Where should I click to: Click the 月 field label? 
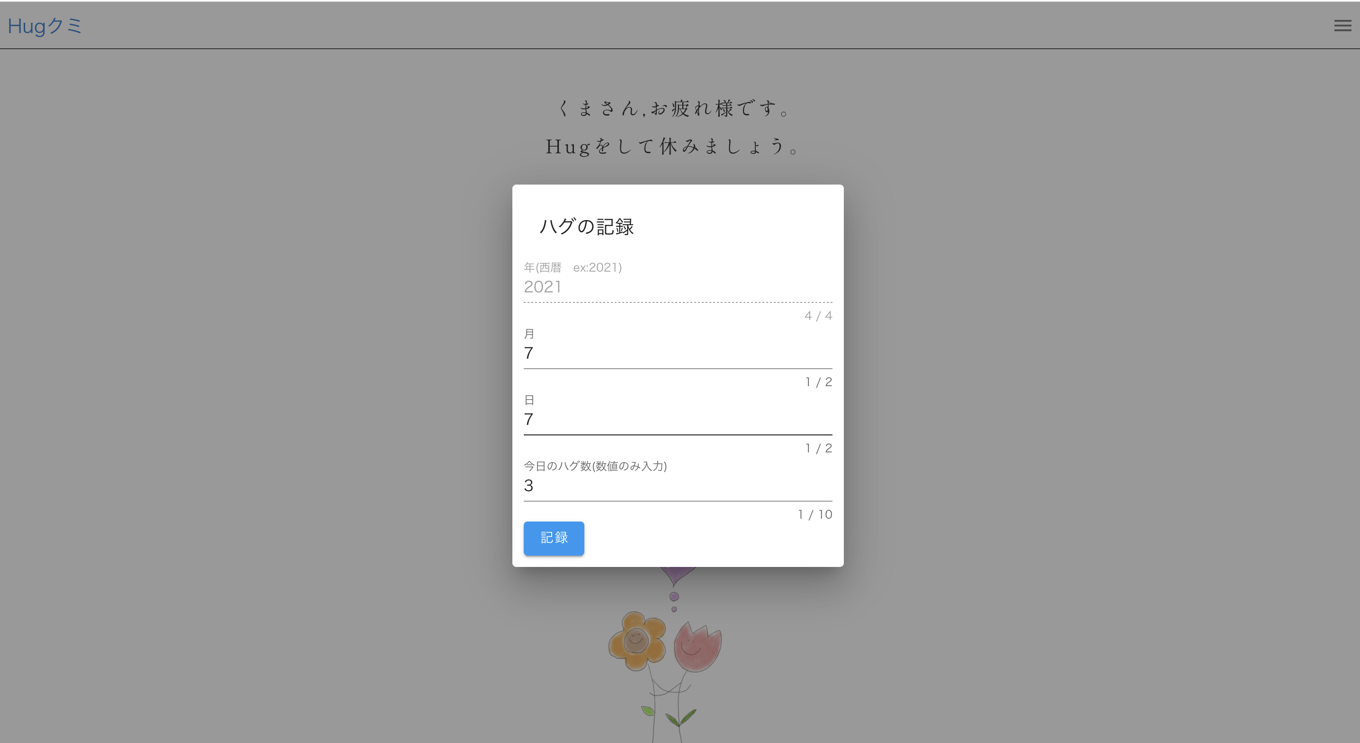[x=529, y=334]
